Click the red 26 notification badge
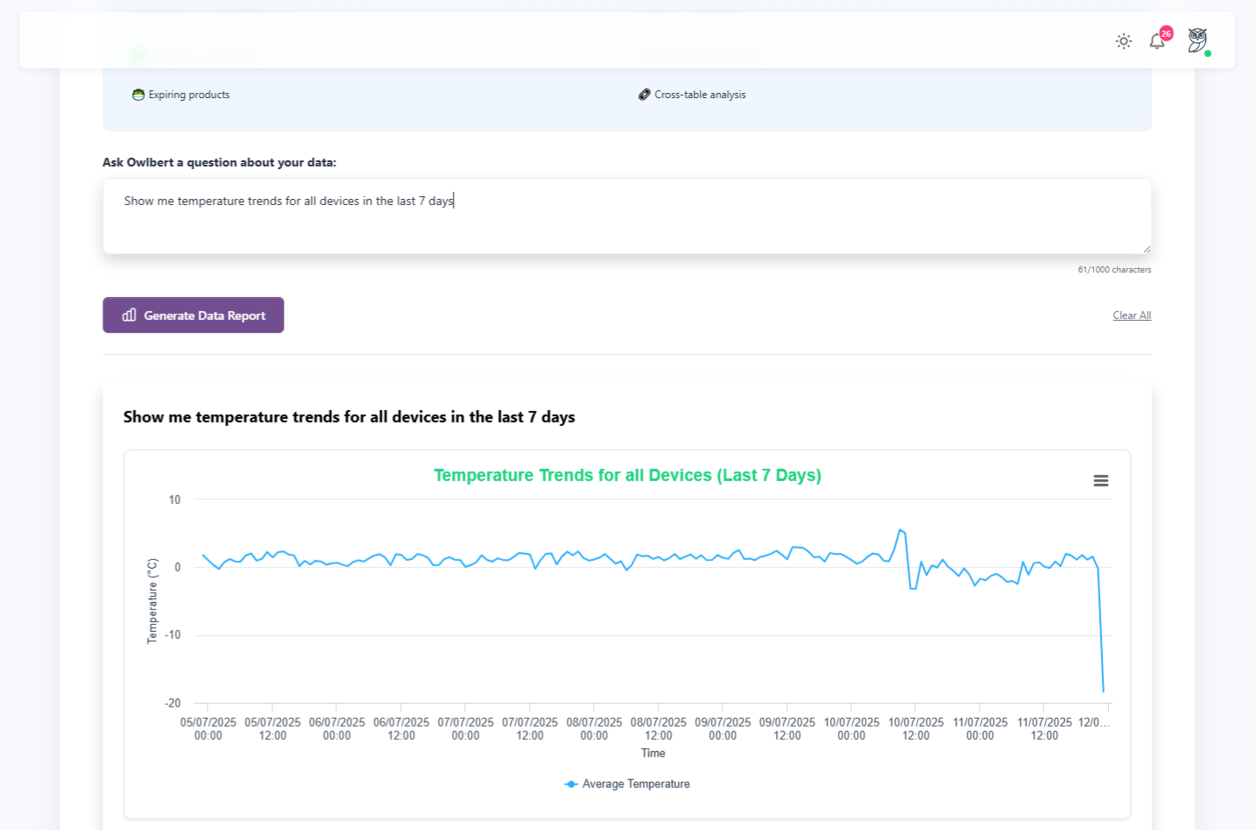The image size is (1256, 830). (1166, 33)
